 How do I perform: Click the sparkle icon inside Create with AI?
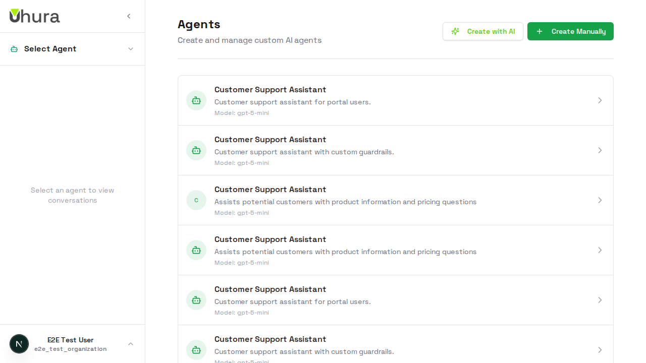click(455, 31)
